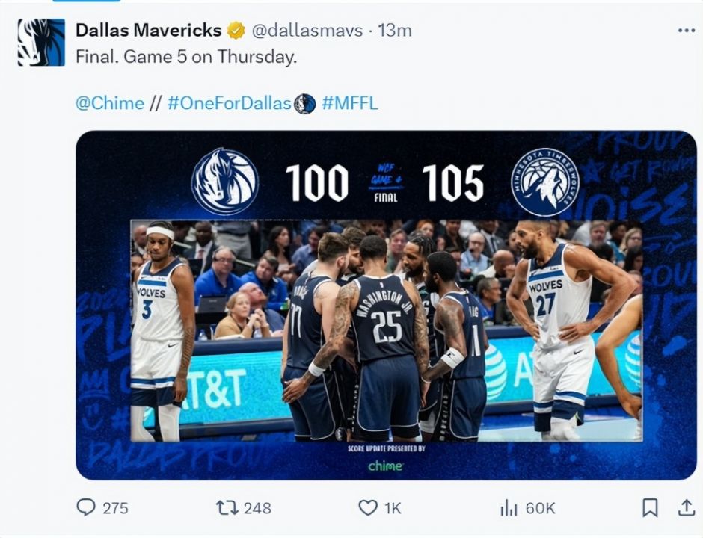
Task: Open the three-dot more options menu
Action: (x=687, y=31)
